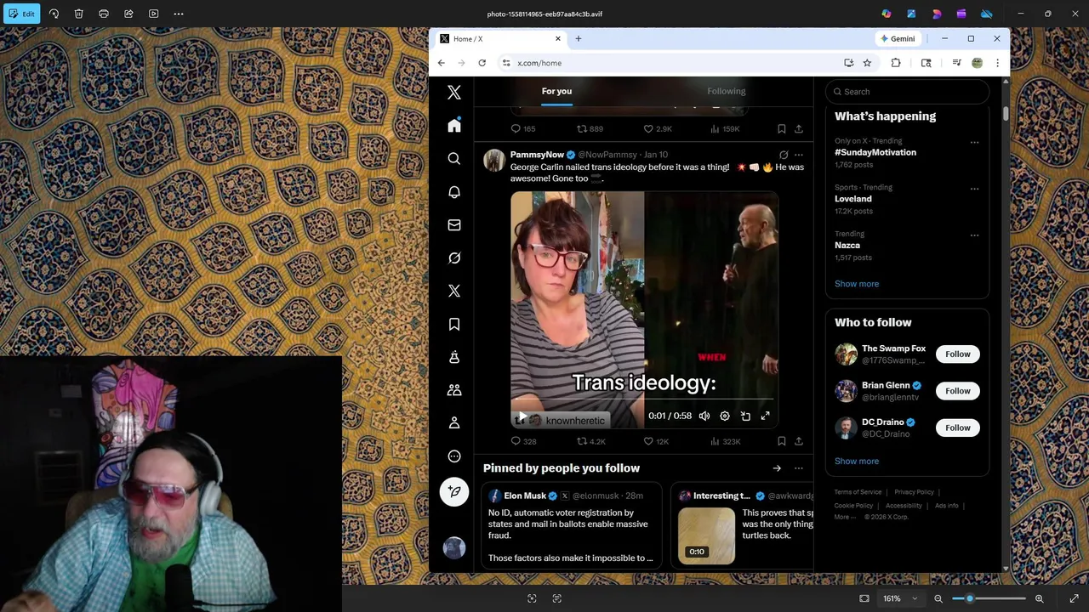The height and width of the screenshot is (612, 1089).
Task: Like the post with 2.9K likes
Action: (x=657, y=128)
